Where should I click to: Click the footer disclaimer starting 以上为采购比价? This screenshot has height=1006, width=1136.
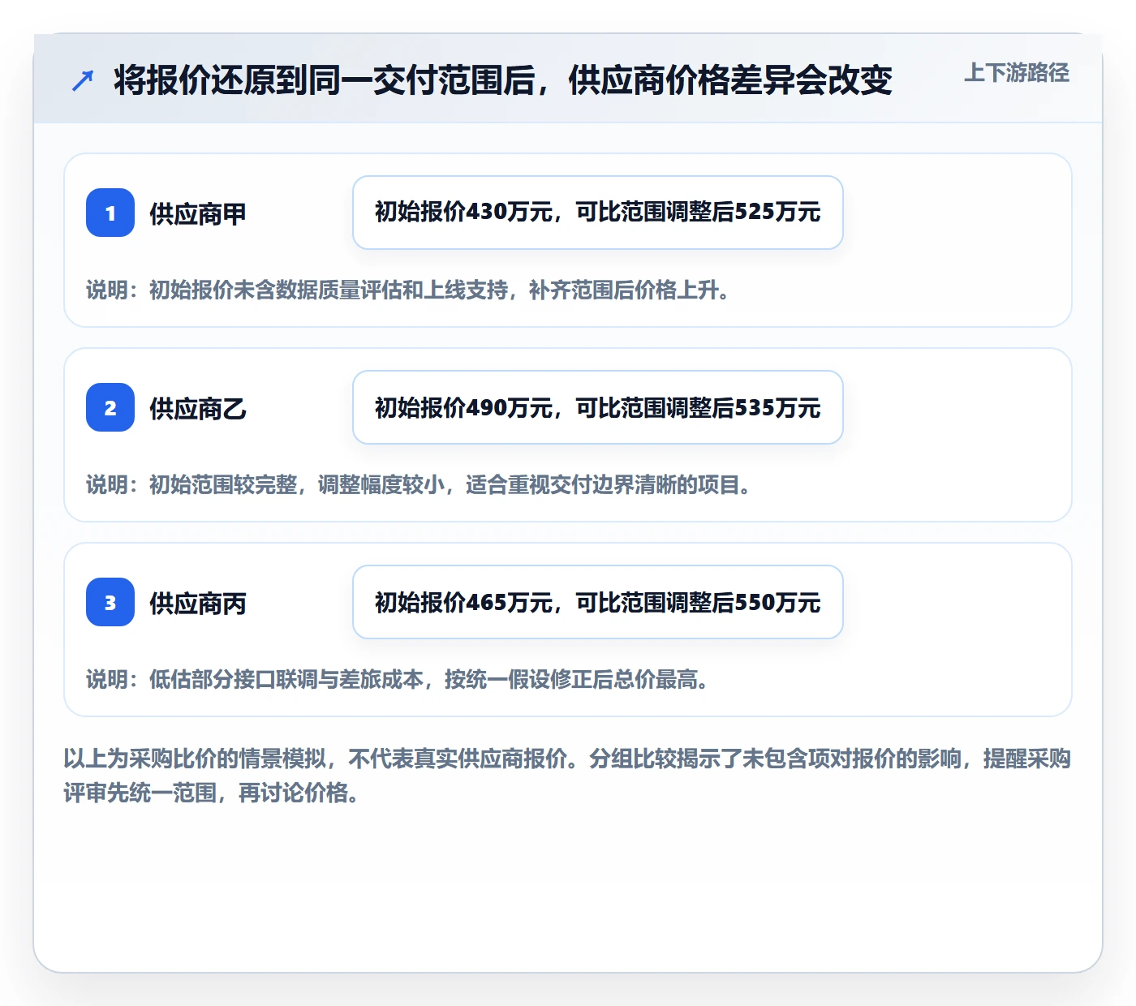[567, 776]
